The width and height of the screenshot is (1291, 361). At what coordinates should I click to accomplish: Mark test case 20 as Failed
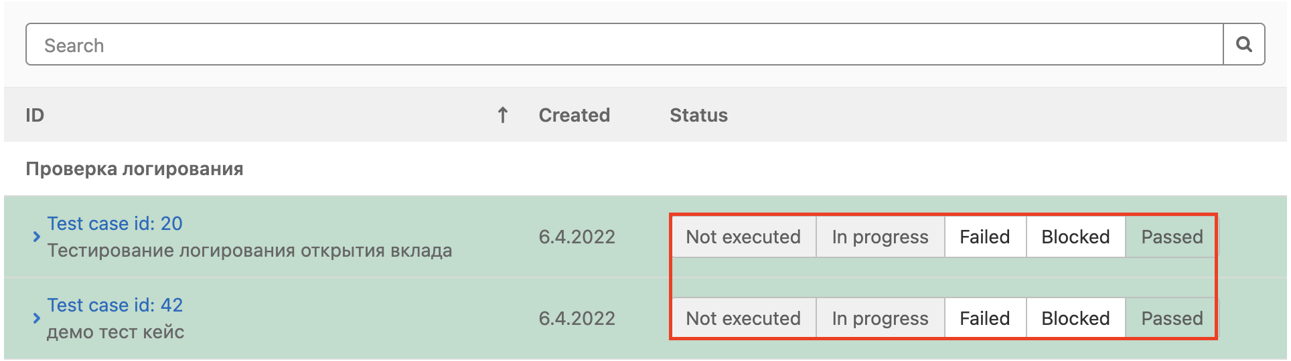click(984, 237)
